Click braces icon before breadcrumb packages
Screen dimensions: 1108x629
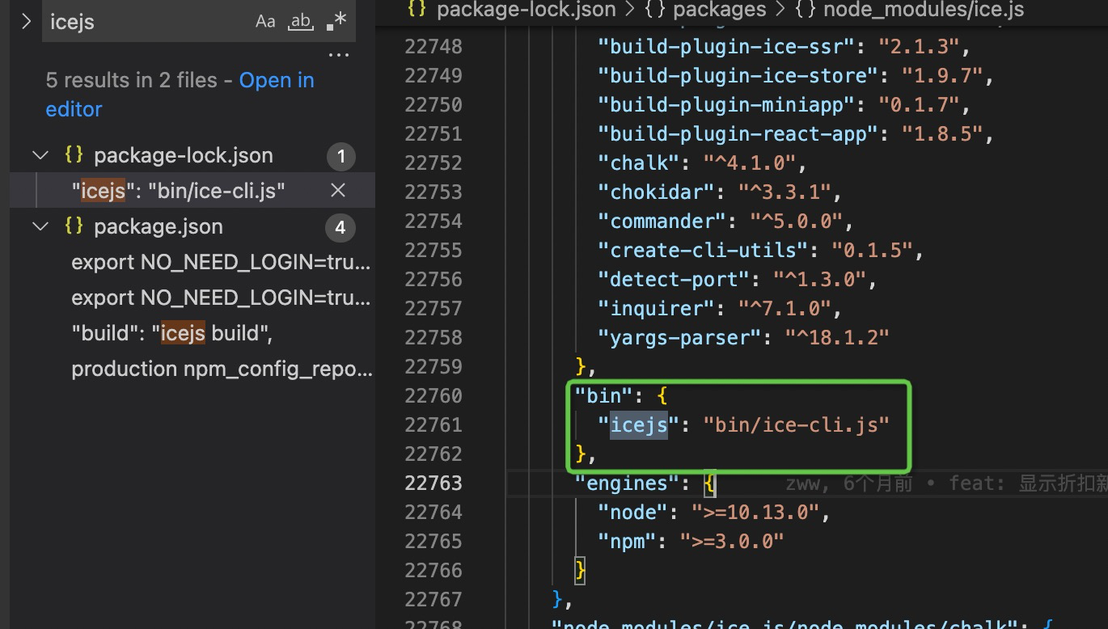click(655, 10)
